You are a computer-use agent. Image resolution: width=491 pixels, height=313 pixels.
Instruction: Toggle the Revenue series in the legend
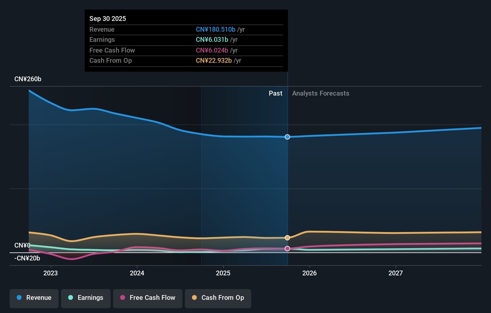34,298
